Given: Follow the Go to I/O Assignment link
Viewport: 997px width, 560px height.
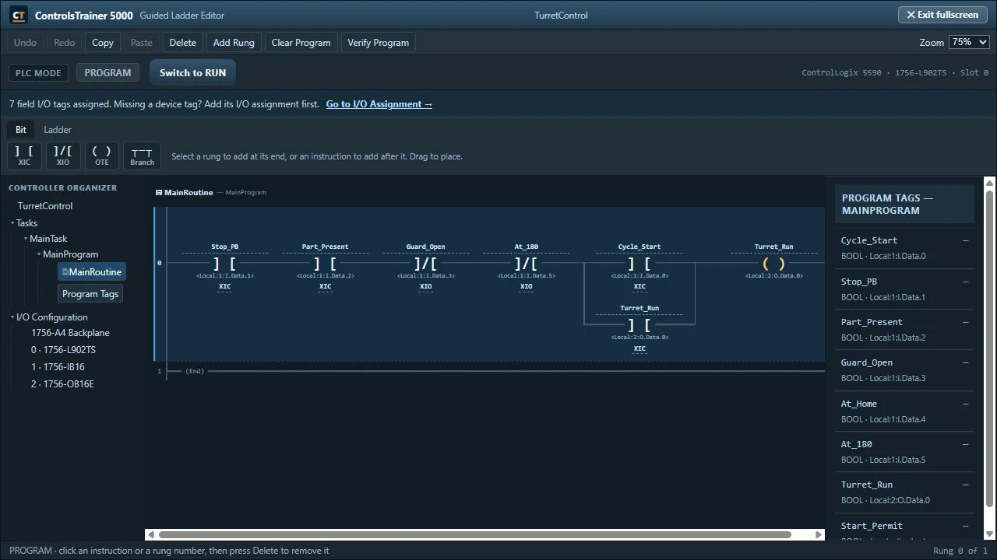Looking at the screenshot, I should [x=379, y=104].
